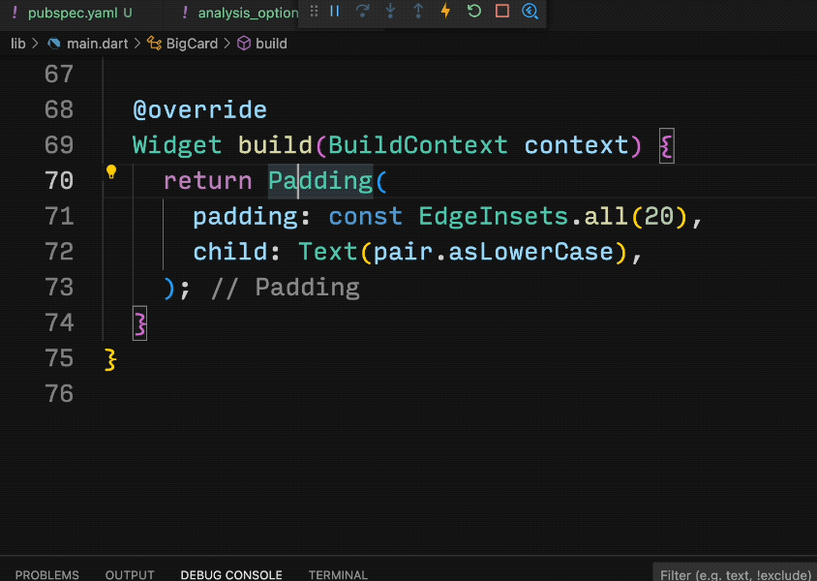Open the BigCard breadcrumb symbol list
Image resolution: width=817 pixels, height=581 pixels.
point(192,44)
